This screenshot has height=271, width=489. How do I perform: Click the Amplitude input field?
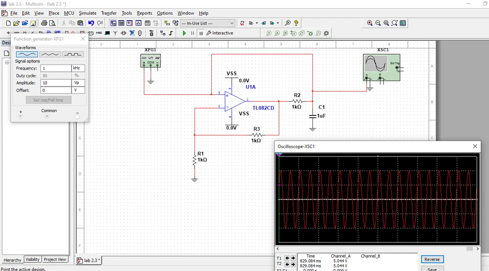(56, 83)
